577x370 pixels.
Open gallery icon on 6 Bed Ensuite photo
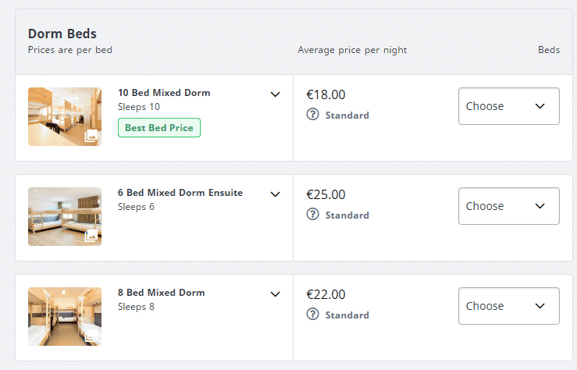(91, 236)
